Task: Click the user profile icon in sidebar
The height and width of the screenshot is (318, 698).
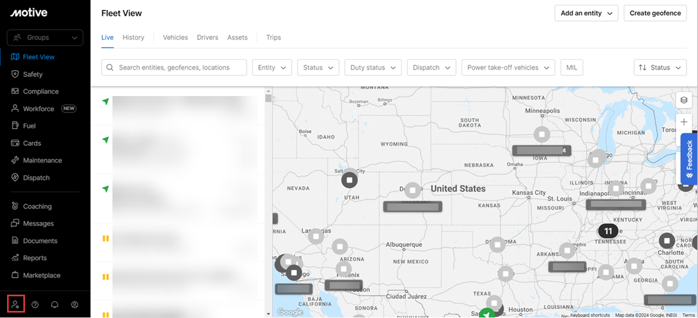Action: [x=75, y=304]
